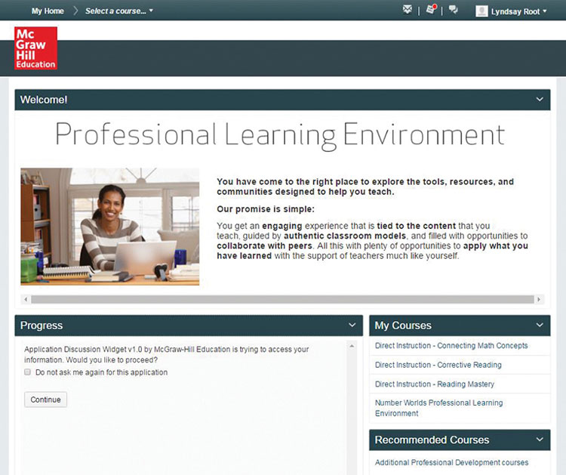
Task: Click Lyndsay Root's profile avatar icon
Action: point(481,11)
